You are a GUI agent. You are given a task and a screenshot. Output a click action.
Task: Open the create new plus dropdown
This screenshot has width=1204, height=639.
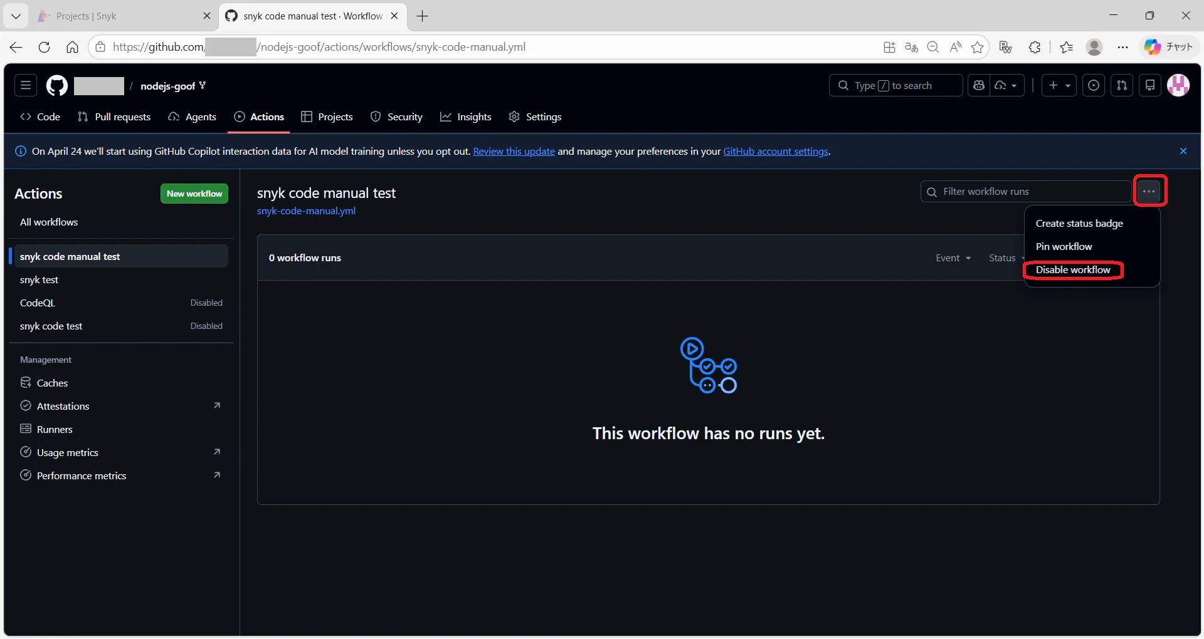click(1059, 85)
